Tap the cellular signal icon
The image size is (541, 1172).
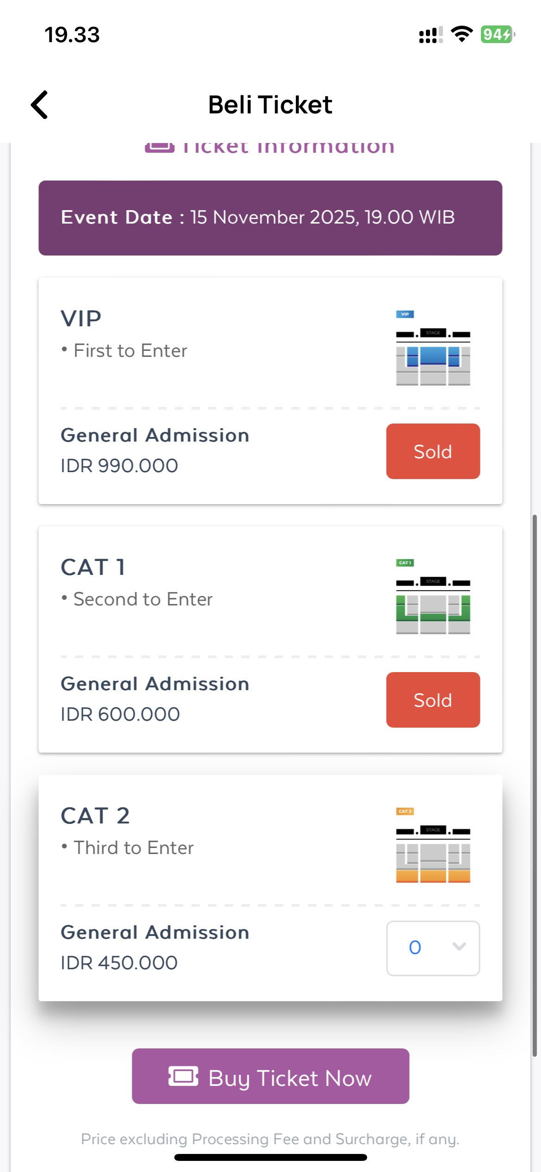(x=430, y=35)
